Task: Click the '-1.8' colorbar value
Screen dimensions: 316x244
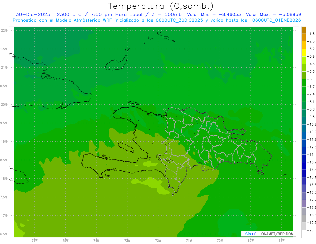Action: point(311,34)
